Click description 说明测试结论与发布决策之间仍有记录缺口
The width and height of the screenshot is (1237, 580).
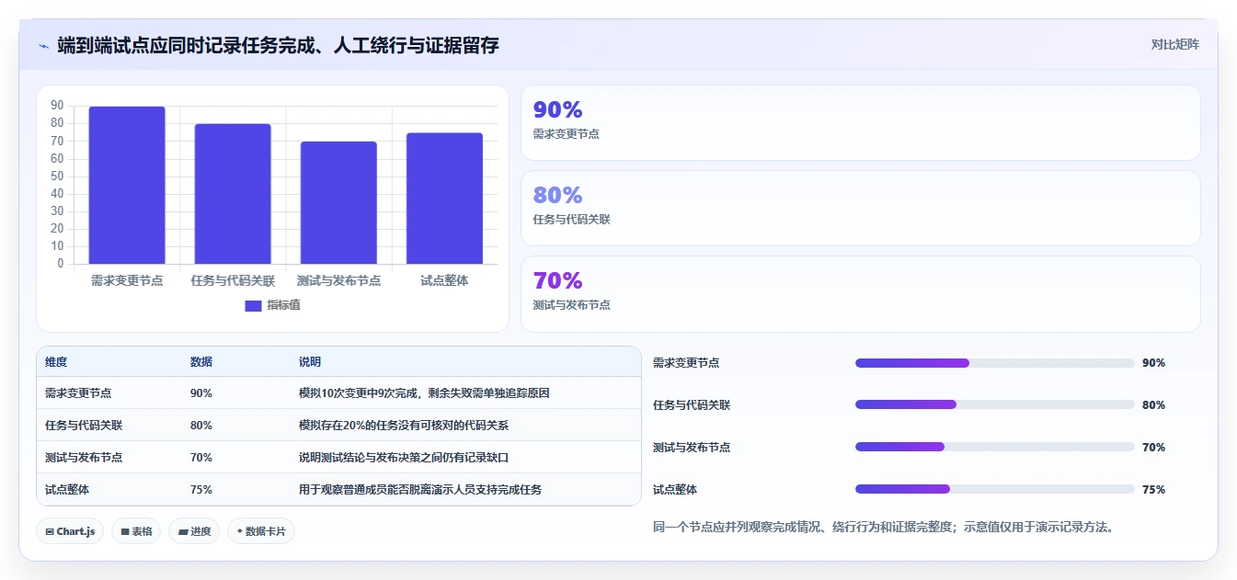(404, 458)
